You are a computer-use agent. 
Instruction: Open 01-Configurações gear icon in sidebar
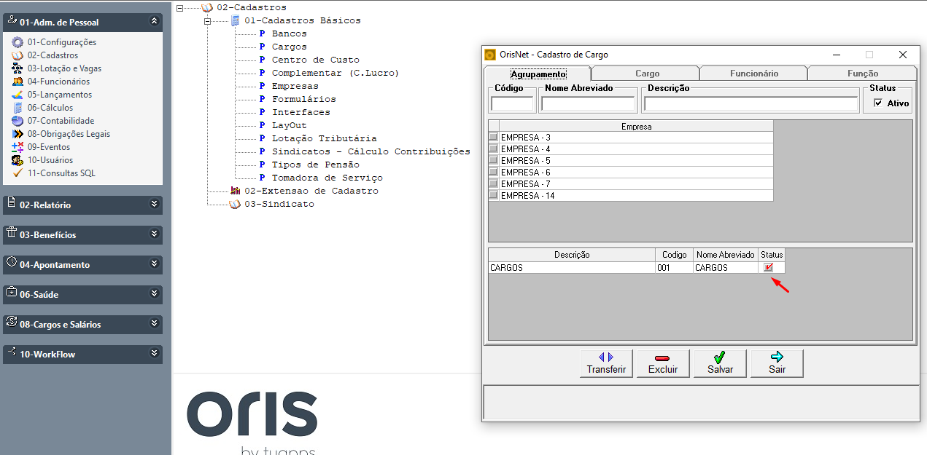point(18,42)
